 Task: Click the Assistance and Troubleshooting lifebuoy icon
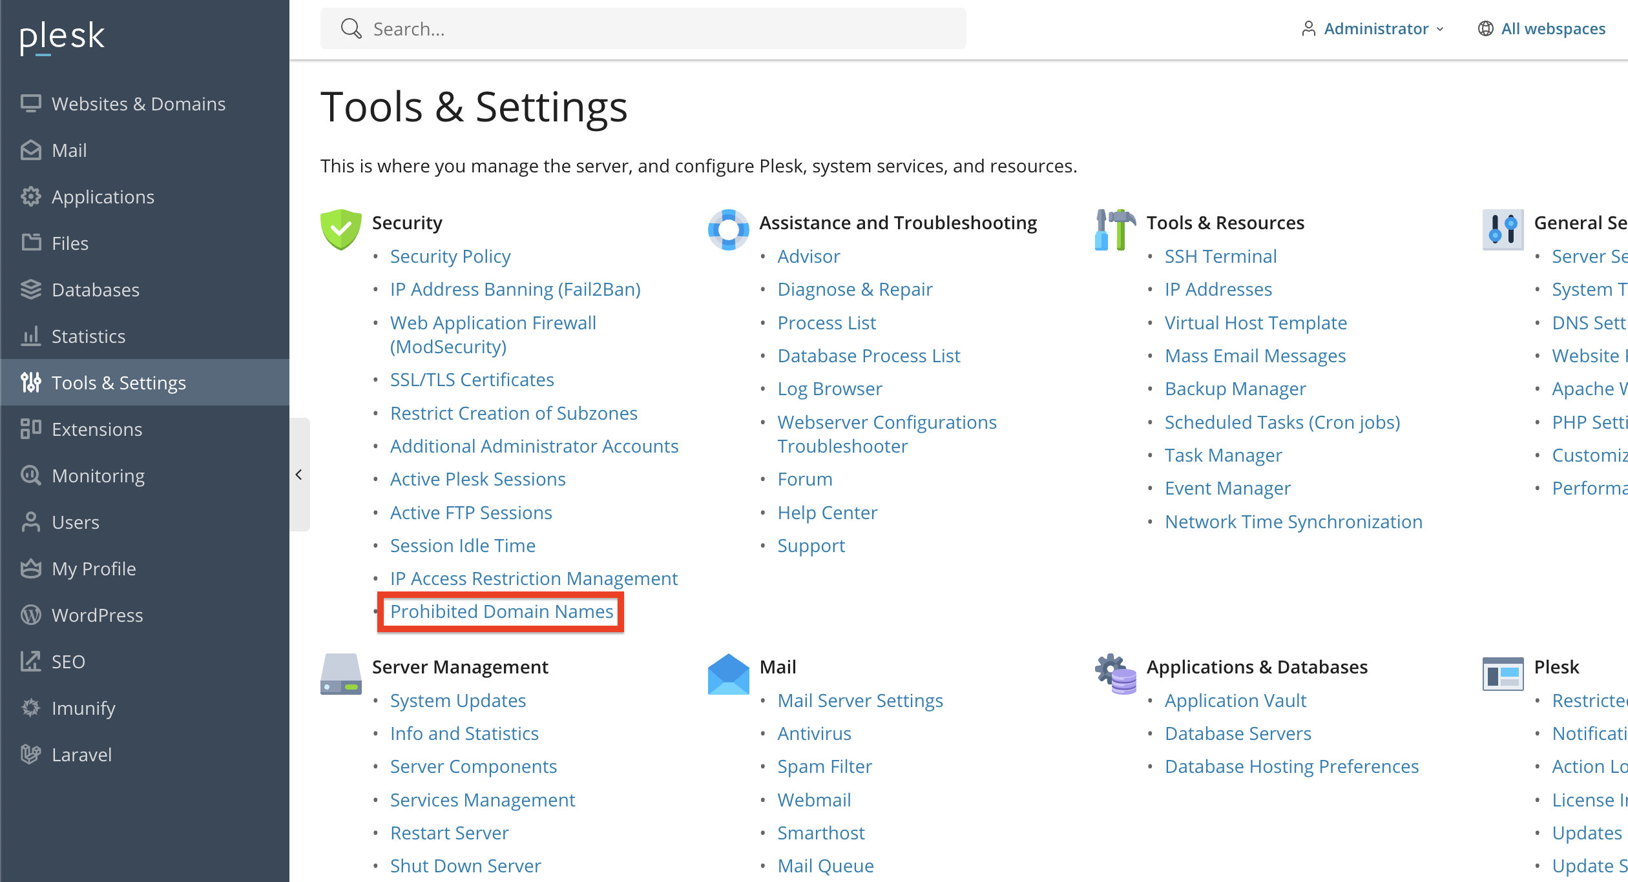728,229
